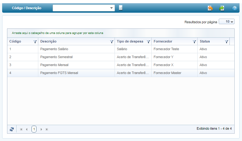Go to the first page of results

click(21, 129)
